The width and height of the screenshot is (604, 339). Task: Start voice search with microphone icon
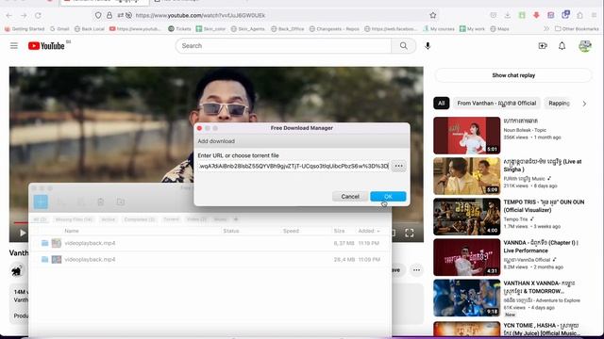click(428, 46)
